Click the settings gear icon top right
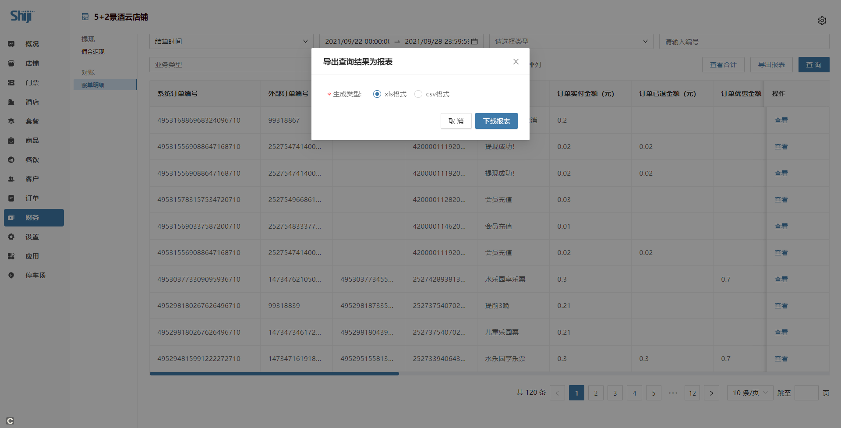841x428 pixels. pyautogui.click(x=822, y=21)
